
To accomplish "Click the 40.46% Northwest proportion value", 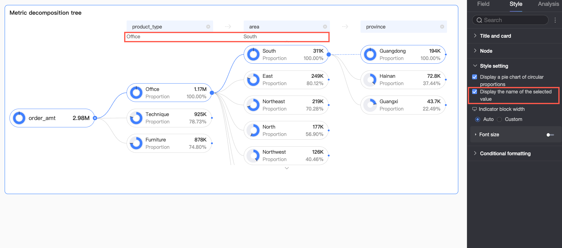I will 314,159.
